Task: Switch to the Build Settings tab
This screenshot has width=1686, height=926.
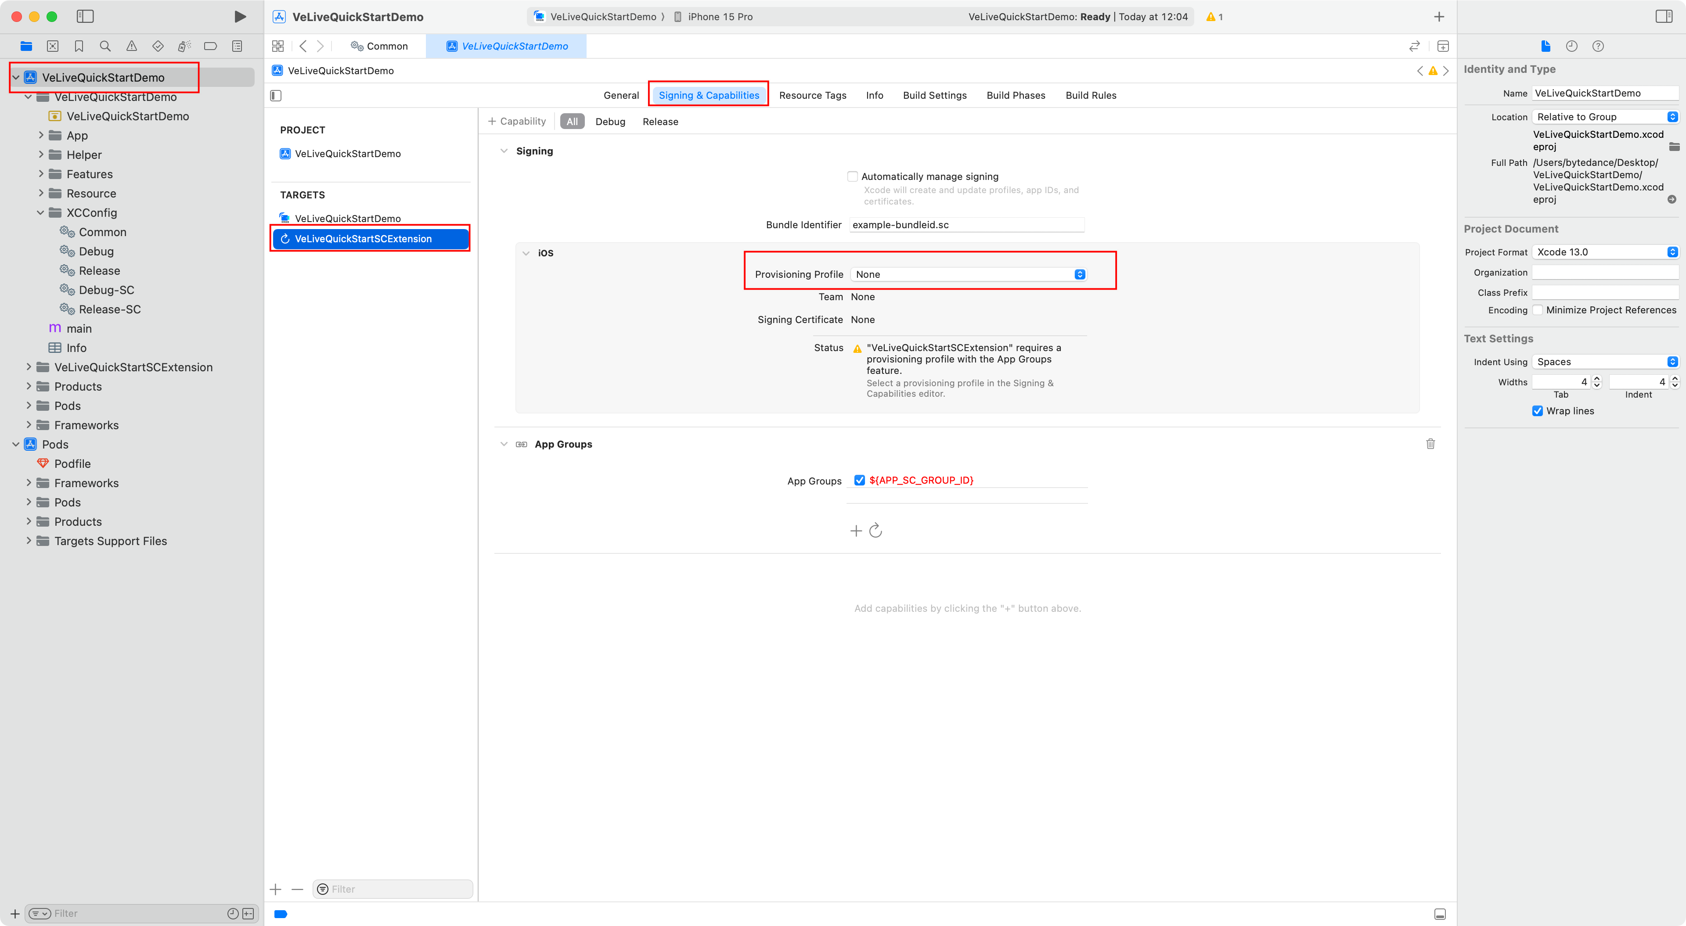Action: tap(935, 95)
